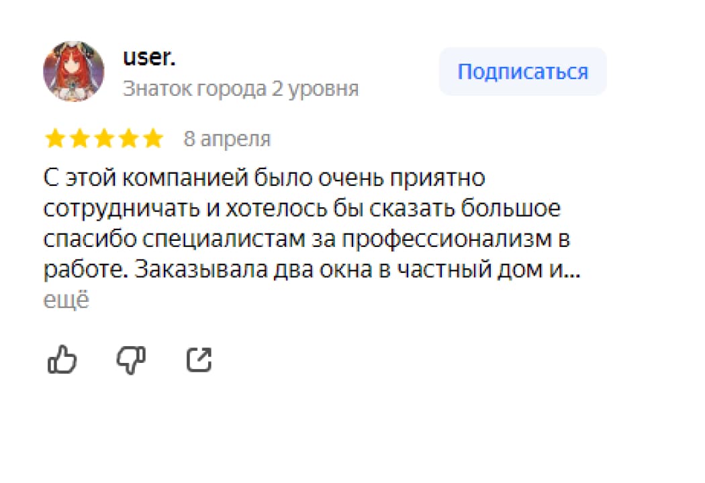Click the fourth rating star
The image size is (705, 483).
[129, 139]
